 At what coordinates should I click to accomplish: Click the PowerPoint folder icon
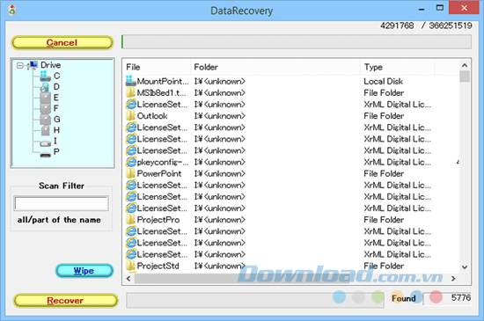[x=130, y=173]
